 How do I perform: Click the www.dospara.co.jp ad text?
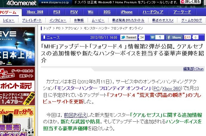pos(55,2)
